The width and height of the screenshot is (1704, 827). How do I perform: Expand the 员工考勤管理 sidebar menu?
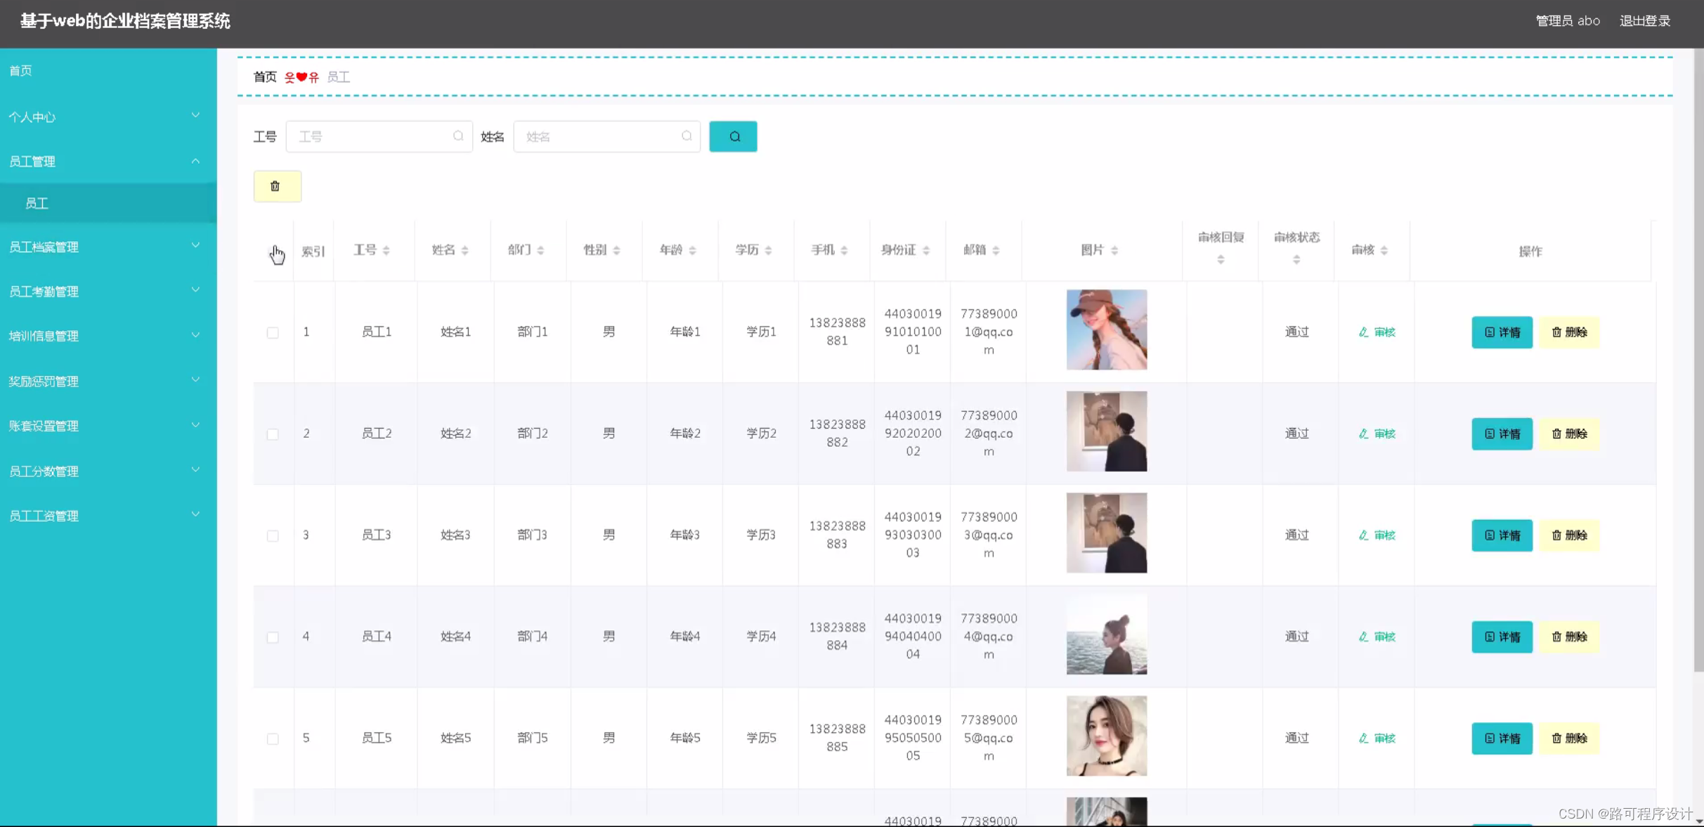click(x=105, y=291)
